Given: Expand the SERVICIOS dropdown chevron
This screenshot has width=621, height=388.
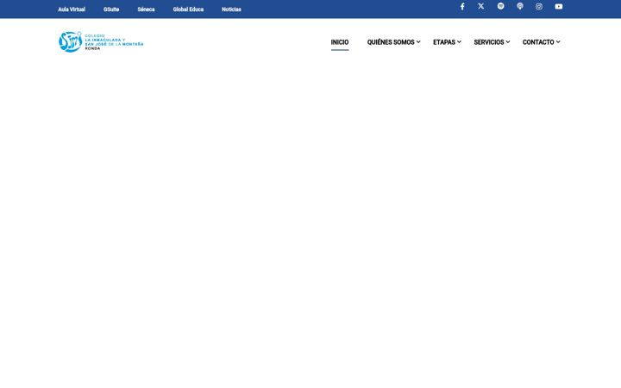Looking at the screenshot, I should tap(508, 42).
